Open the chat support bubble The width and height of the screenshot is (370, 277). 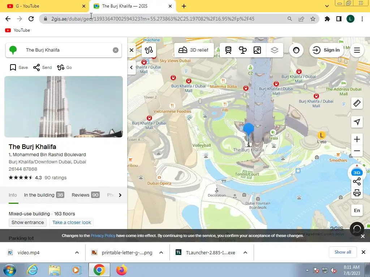tap(357, 229)
